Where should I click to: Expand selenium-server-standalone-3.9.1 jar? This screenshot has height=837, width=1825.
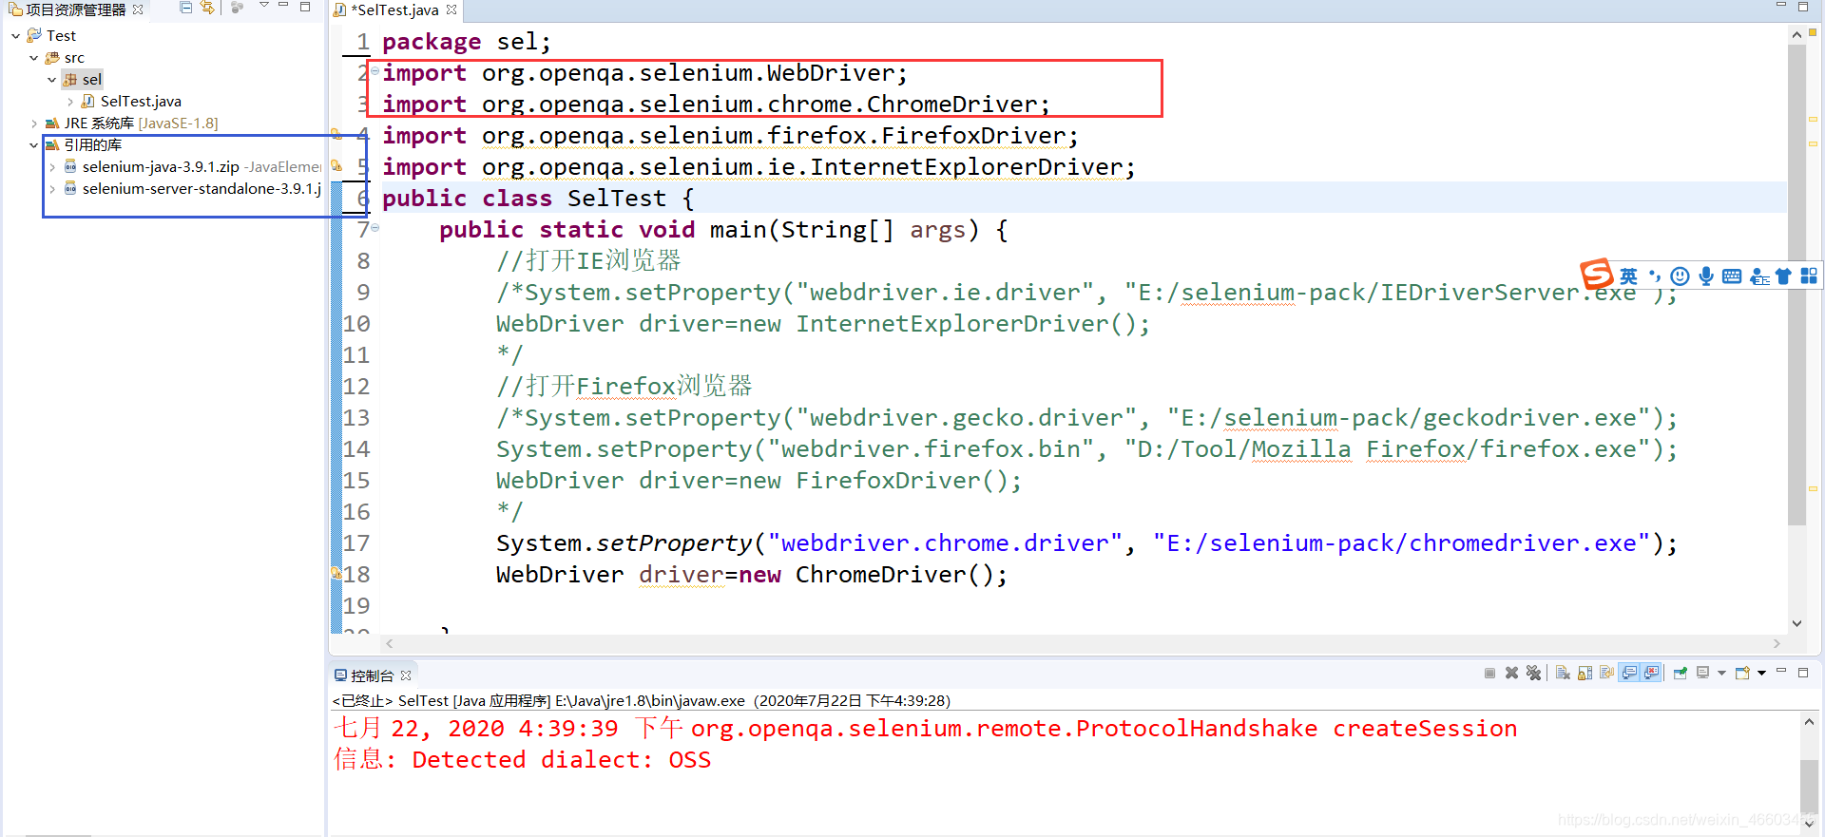[x=51, y=189]
